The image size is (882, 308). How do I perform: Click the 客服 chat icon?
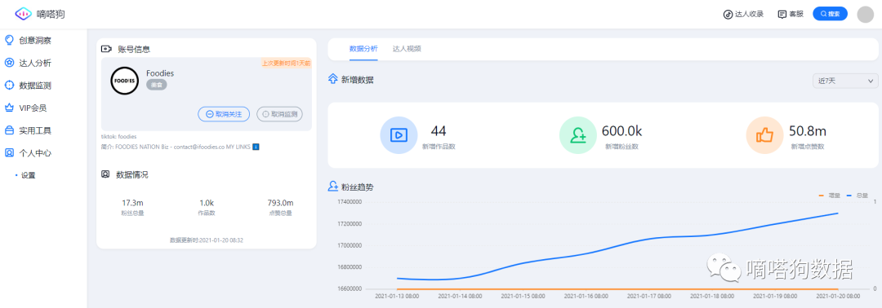782,15
